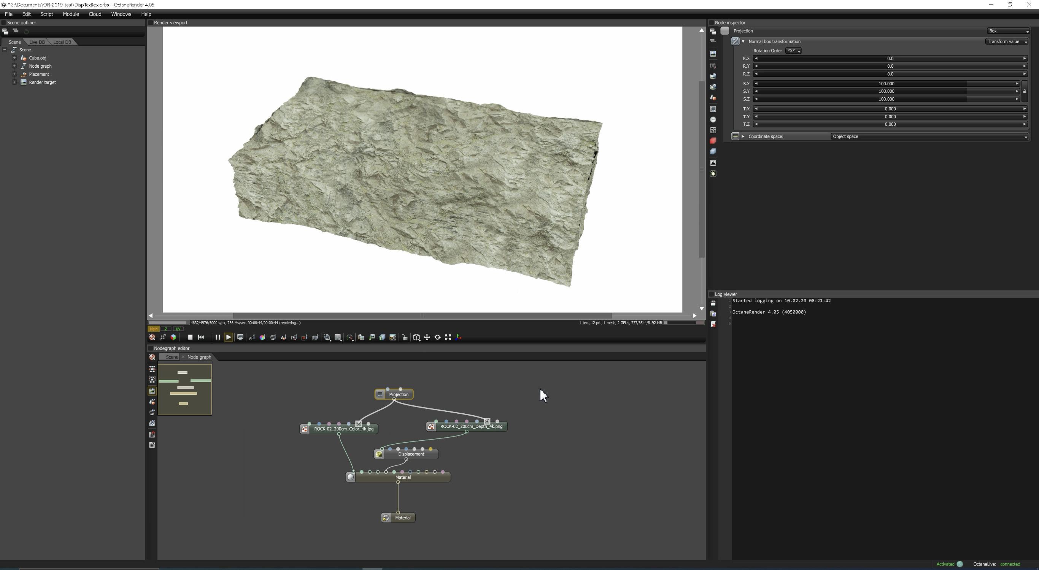Toggle the scale lock for S.X/S.Y/S.Z
Screen dimensions: 1039x570
[x=1025, y=92]
